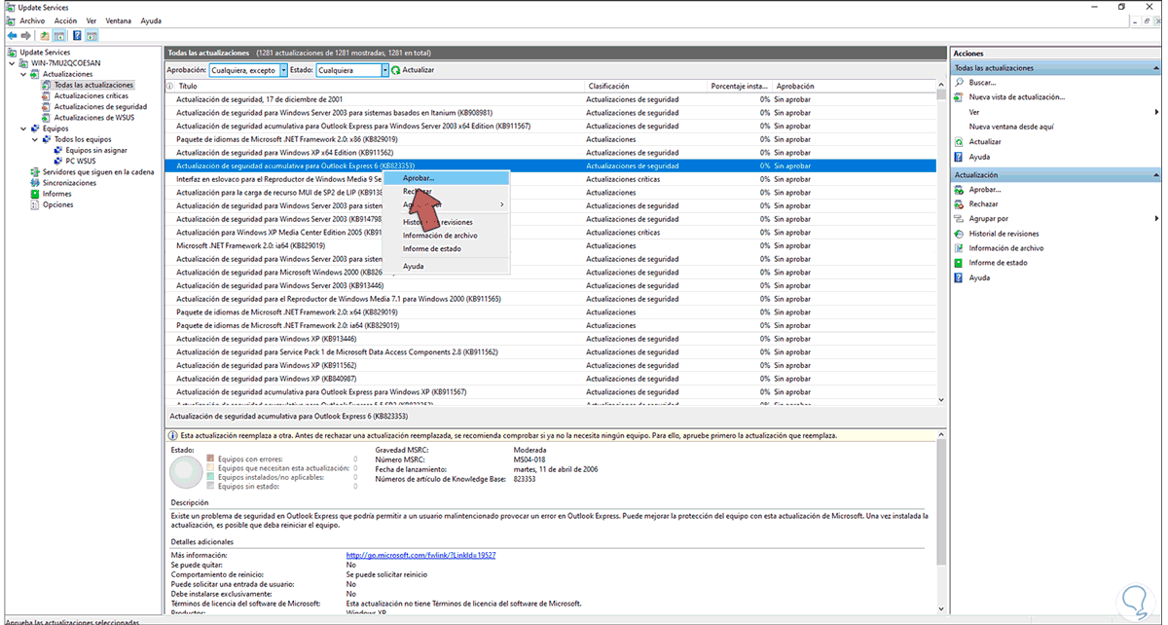The width and height of the screenshot is (1168, 625).
Task: Expand the Ver submenu arrow in Acciones
Action: 1155,112
